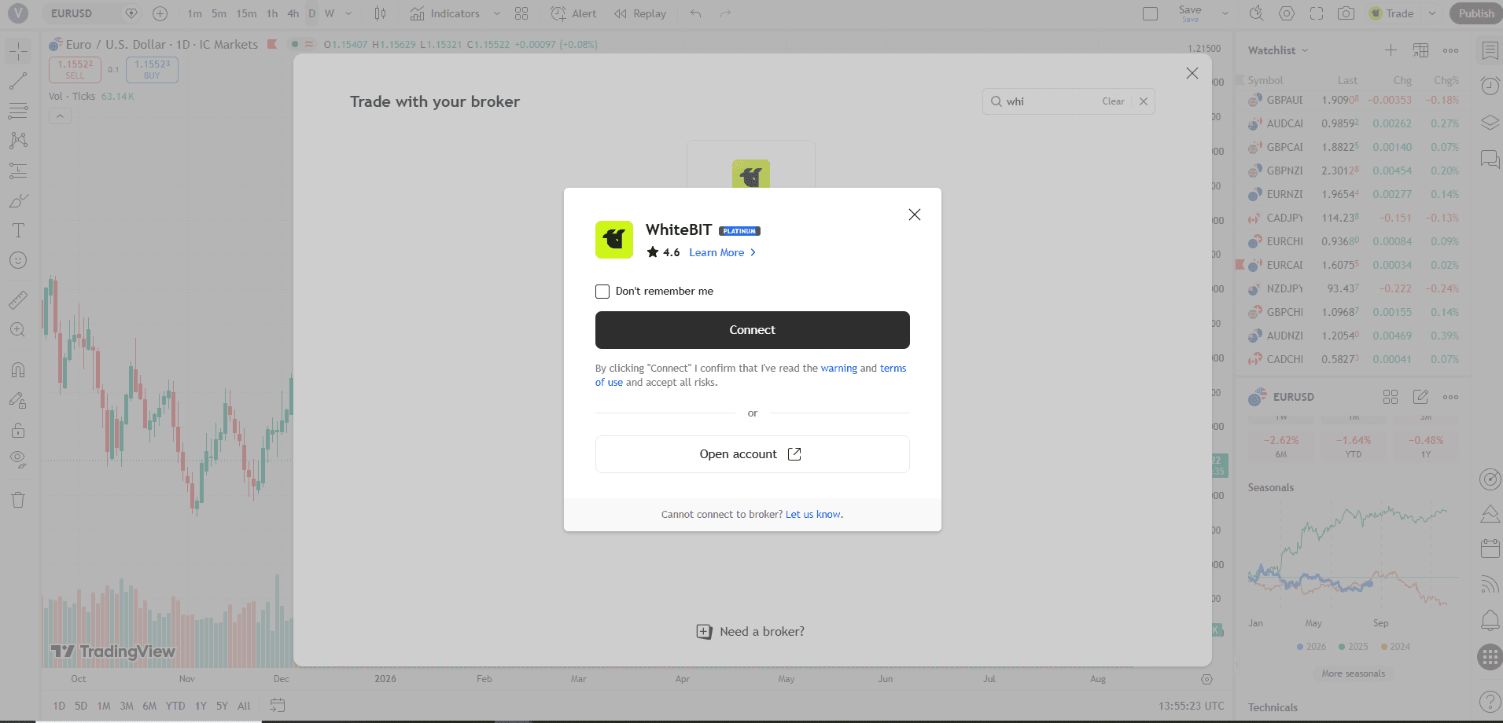
Task: Remove drawings with the trash icon
Action: 18,500
